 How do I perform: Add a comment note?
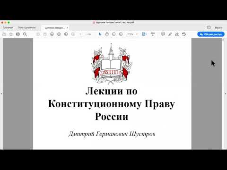click(x=163, y=34)
